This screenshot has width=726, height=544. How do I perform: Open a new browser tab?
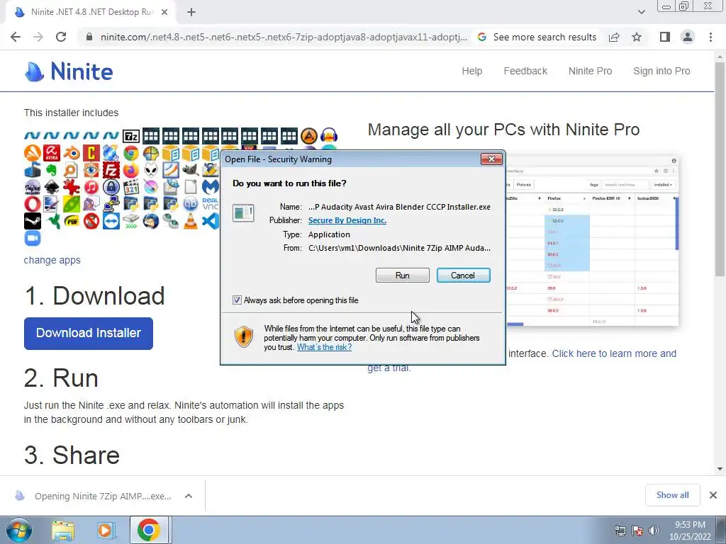click(x=191, y=12)
